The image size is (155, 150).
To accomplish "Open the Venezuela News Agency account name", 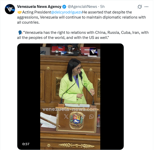I will click(39, 7).
